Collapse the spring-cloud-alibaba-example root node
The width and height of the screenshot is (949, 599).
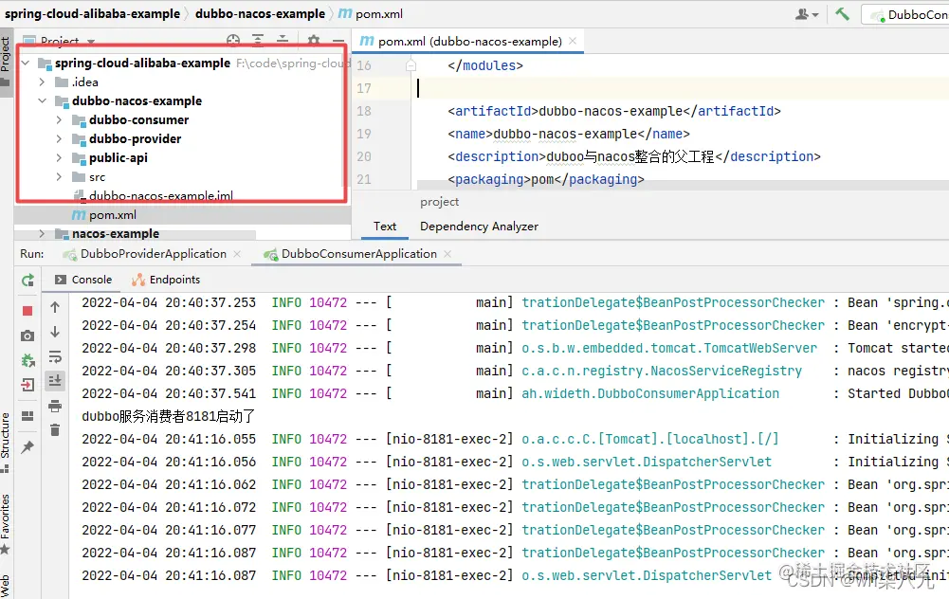(x=26, y=63)
